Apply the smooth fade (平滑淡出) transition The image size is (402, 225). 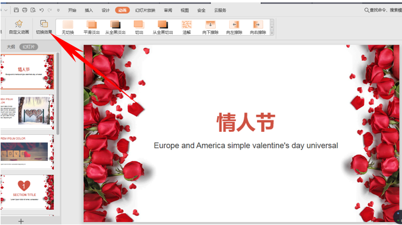[92, 27]
